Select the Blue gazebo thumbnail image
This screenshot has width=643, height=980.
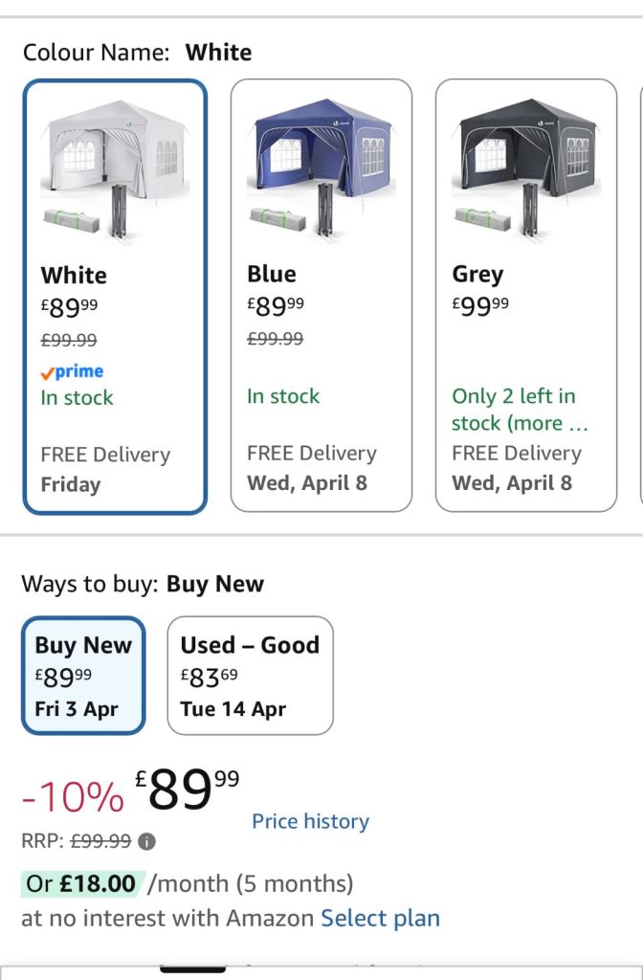pos(321,169)
